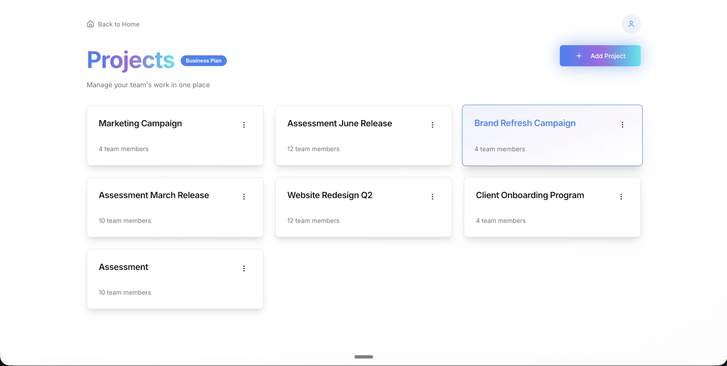This screenshot has height=366, width=727.
Task: Open options menu for Assessment March Release
Action: (244, 197)
